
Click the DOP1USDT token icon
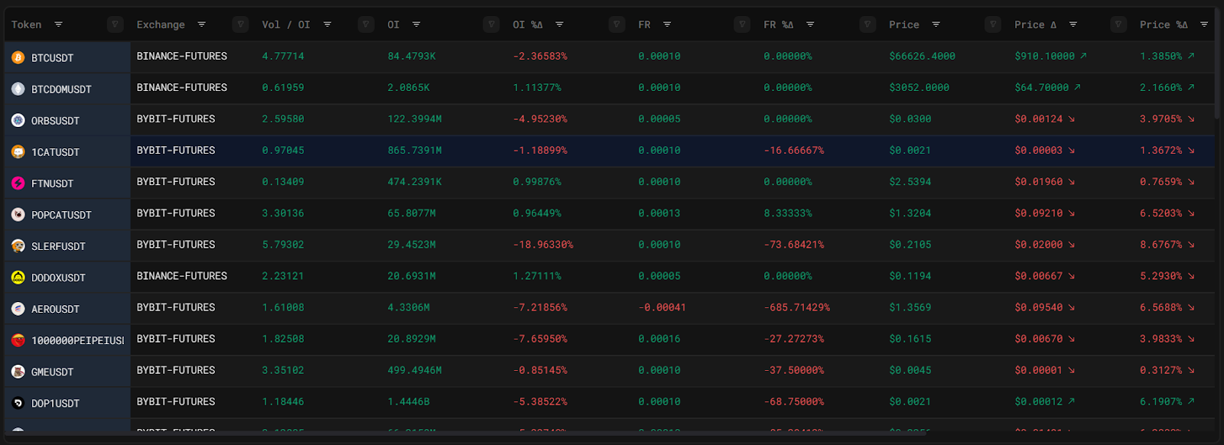pyautogui.click(x=18, y=402)
